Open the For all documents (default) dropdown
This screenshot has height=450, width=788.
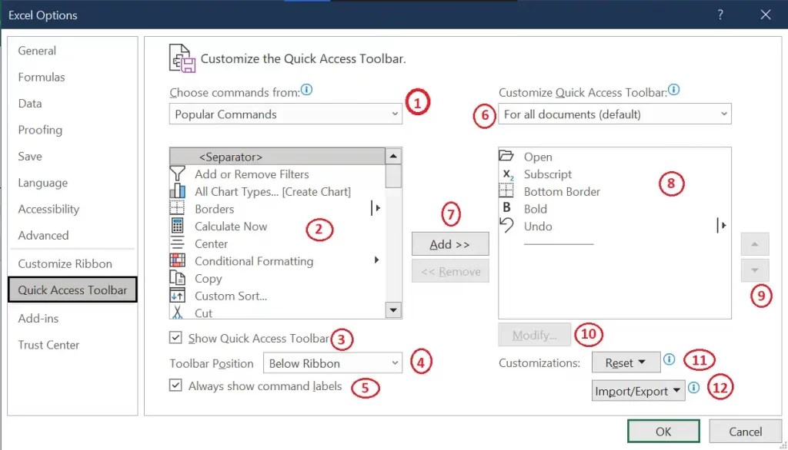[615, 114]
